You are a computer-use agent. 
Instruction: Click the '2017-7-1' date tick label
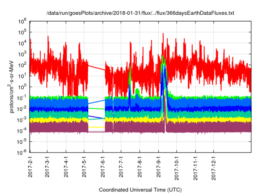(x=121, y=166)
